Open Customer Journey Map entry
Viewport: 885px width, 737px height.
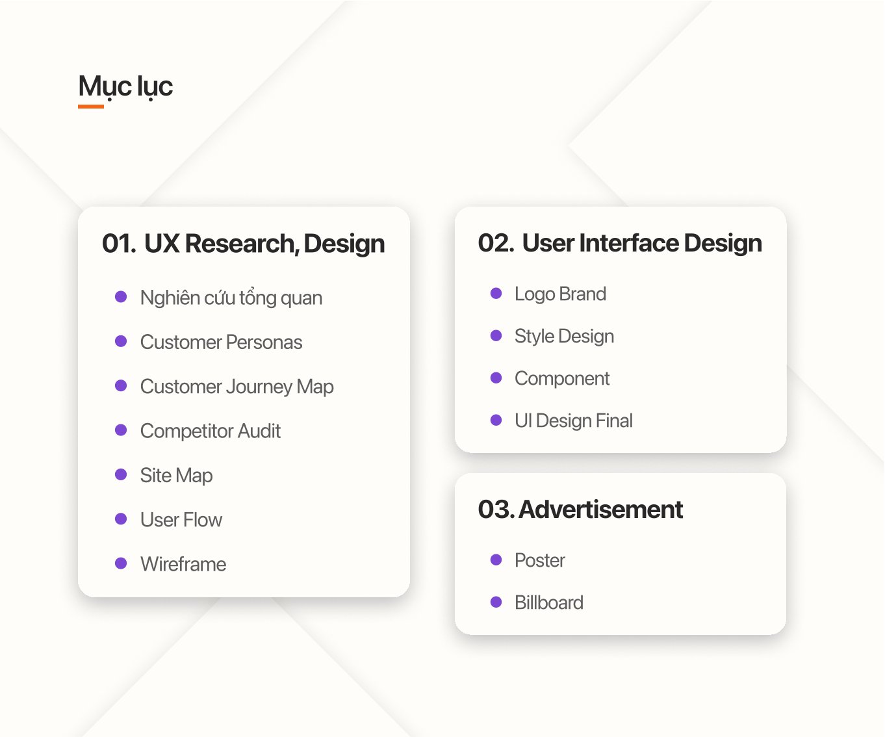[x=237, y=387]
